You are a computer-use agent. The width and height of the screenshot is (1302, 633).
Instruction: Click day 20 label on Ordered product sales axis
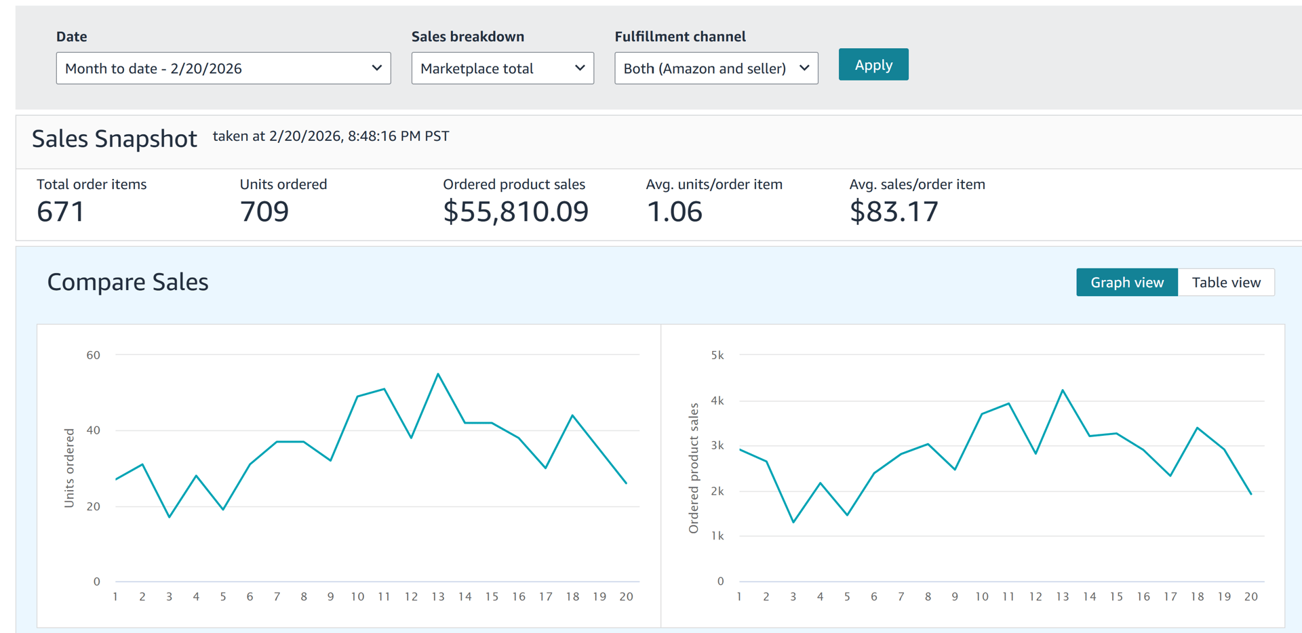[1250, 597]
